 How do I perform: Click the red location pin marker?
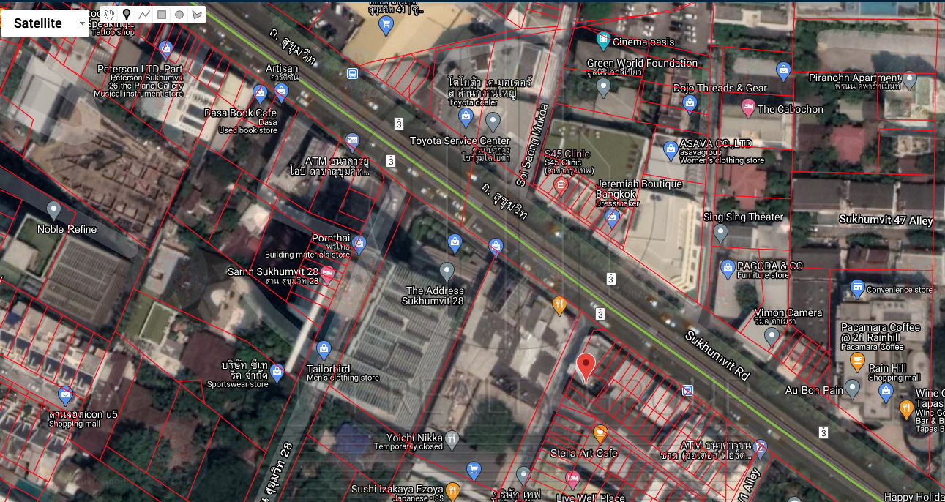585,365
